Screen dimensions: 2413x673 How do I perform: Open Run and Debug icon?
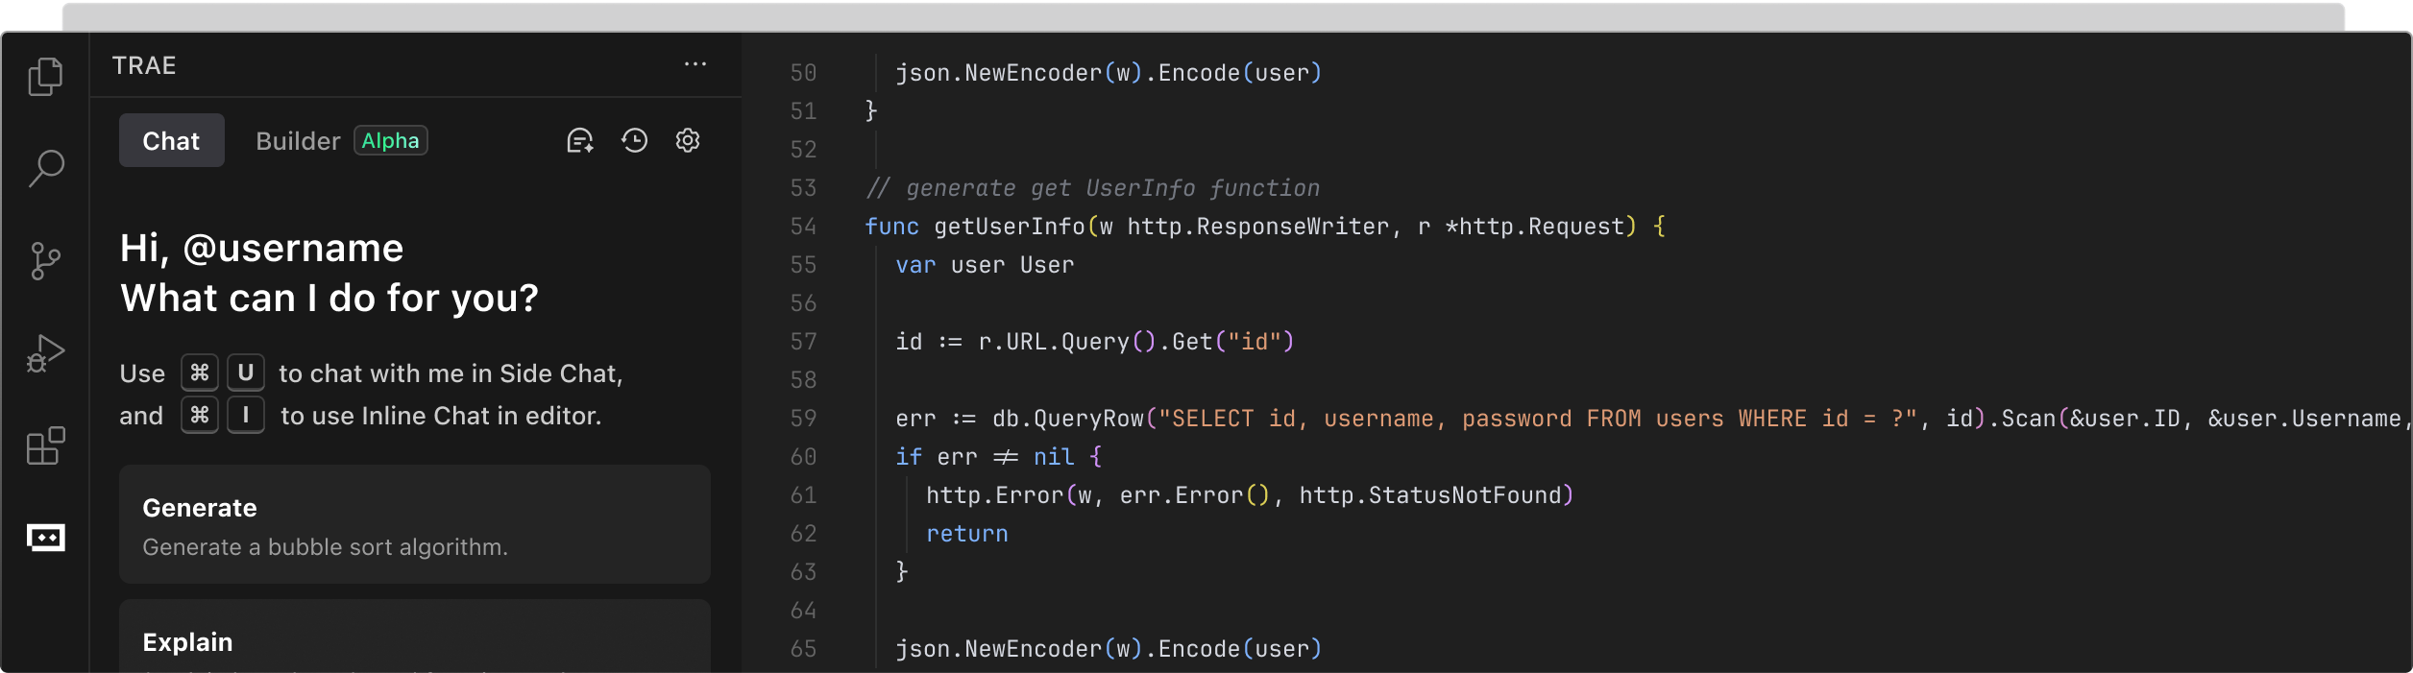(45, 353)
